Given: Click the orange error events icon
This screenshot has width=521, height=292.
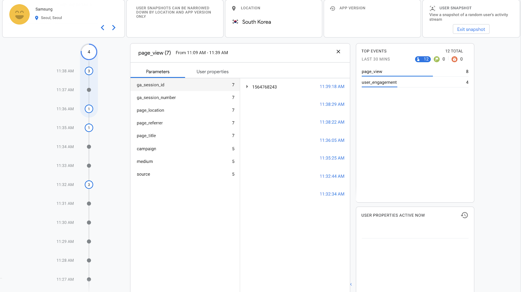Looking at the screenshot, I should coord(454,59).
